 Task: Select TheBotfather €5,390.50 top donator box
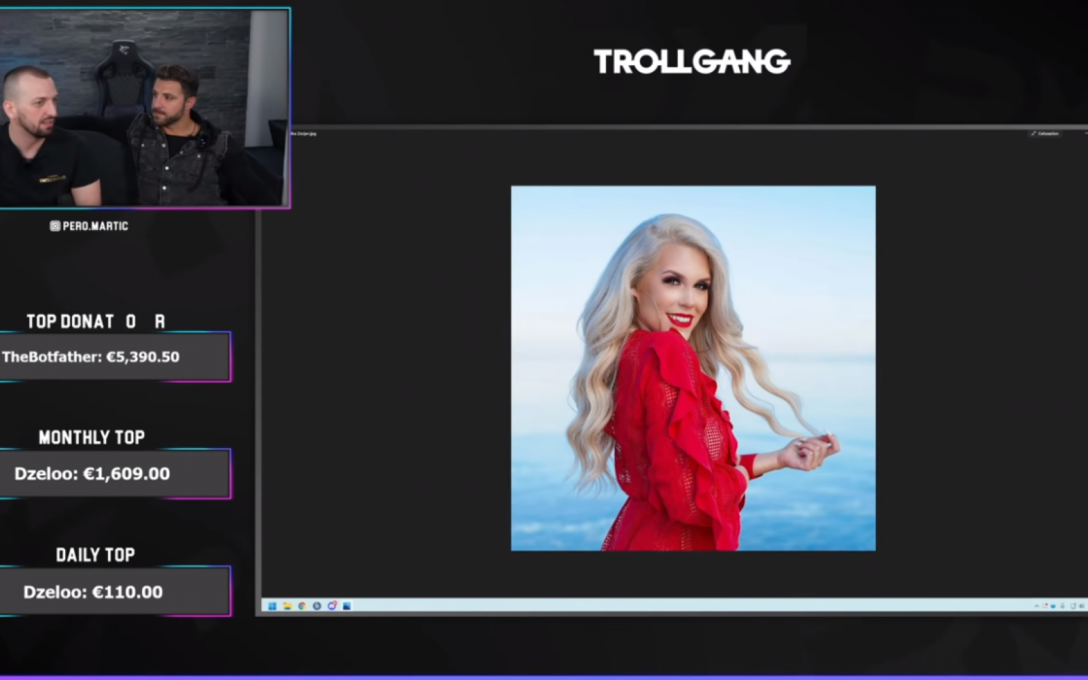pyautogui.click(x=114, y=357)
